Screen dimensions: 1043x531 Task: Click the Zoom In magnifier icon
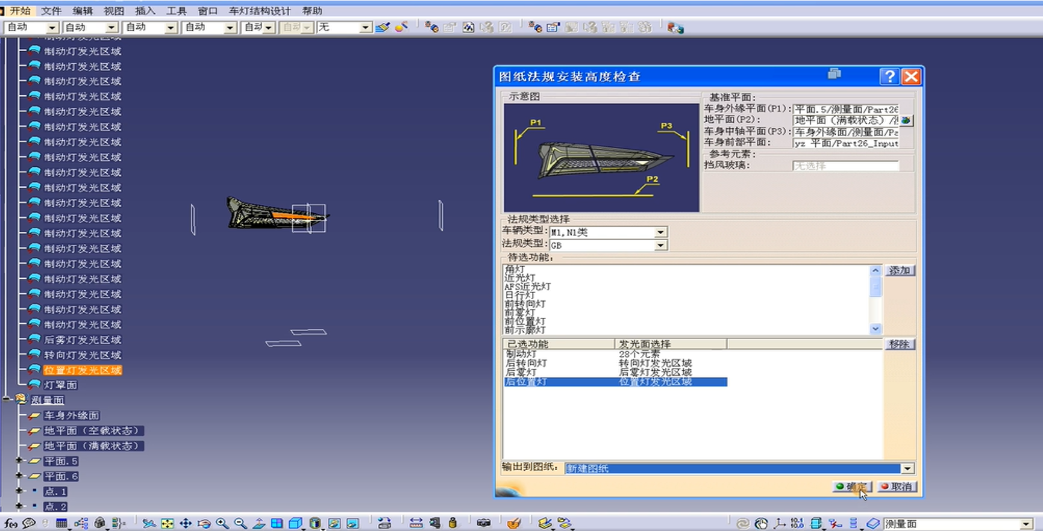[x=222, y=523]
